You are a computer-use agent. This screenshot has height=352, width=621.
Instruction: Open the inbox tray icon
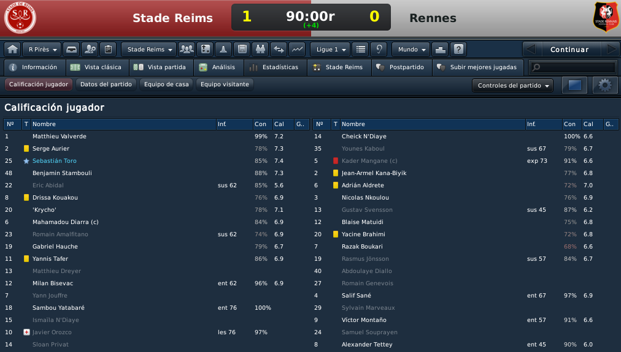[71, 50]
